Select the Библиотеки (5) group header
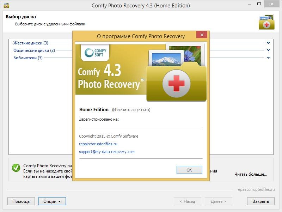This screenshot has height=212, width=282. coord(28,58)
